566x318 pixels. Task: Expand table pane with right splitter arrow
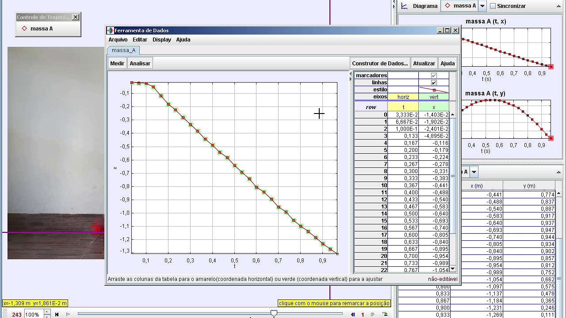(x=351, y=78)
